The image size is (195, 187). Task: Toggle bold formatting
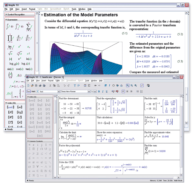99,91
